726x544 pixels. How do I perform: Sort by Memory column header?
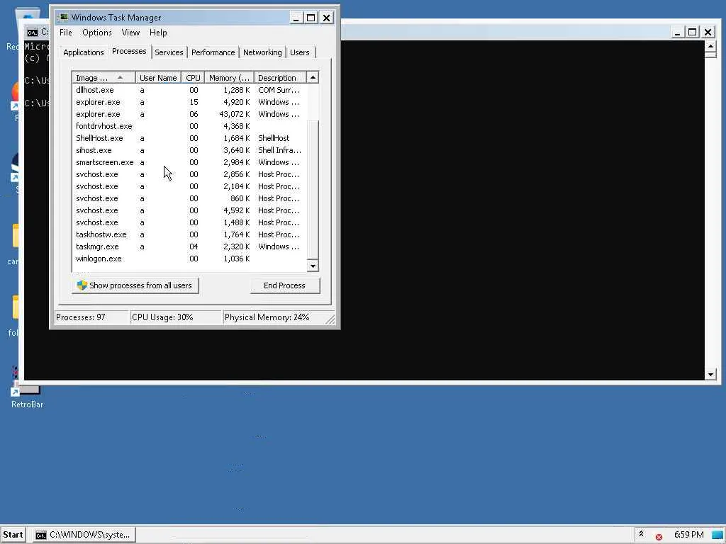(x=229, y=78)
